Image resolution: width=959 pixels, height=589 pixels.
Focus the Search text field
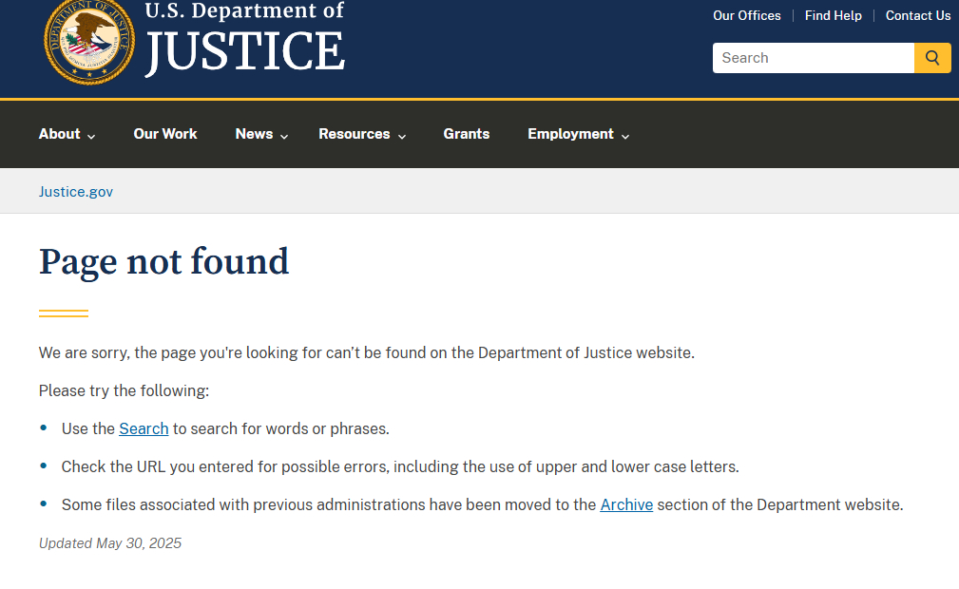pos(813,58)
